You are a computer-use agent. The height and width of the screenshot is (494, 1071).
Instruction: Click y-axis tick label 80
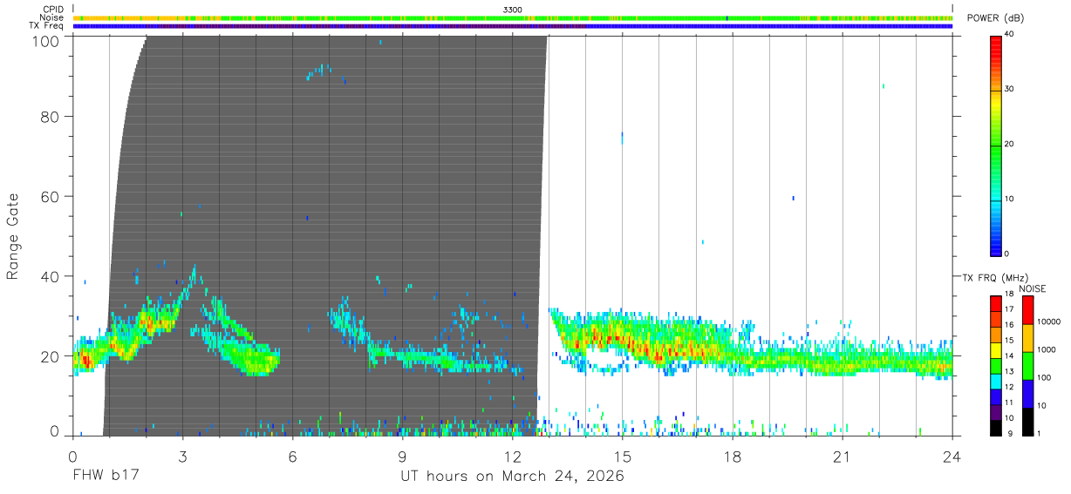pos(50,117)
